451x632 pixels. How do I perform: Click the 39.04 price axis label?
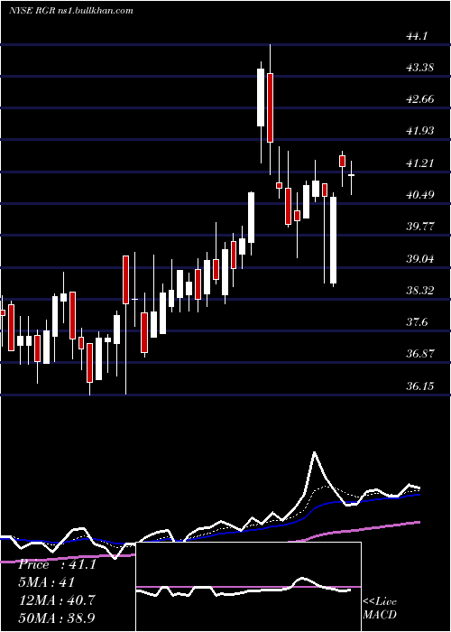[420, 258]
